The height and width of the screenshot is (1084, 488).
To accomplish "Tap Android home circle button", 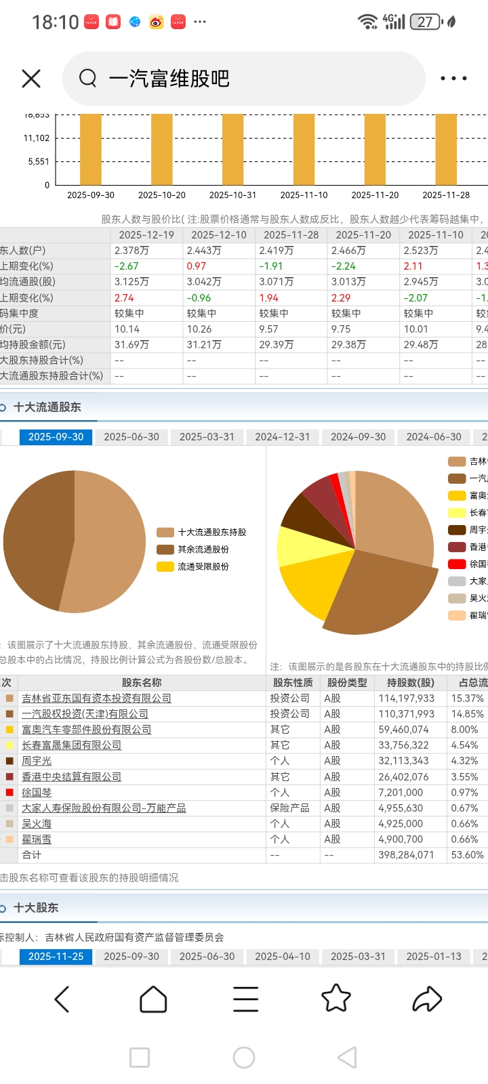I will point(244,1058).
